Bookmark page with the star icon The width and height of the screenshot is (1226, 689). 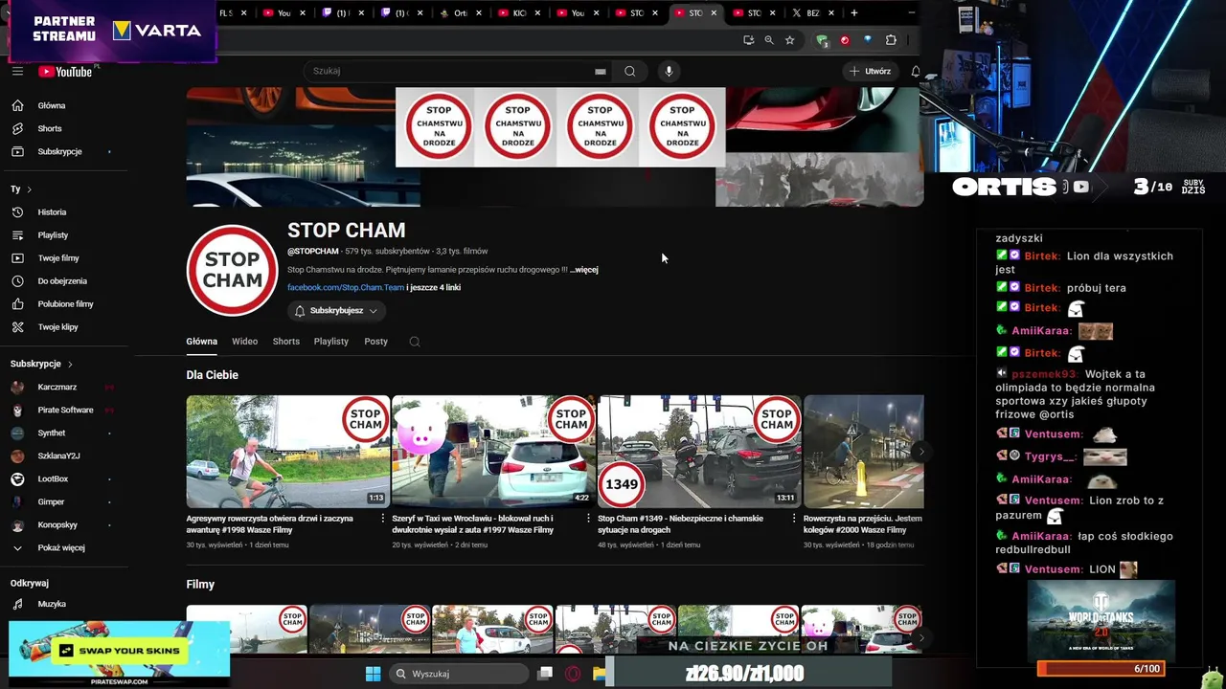pyautogui.click(x=789, y=40)
